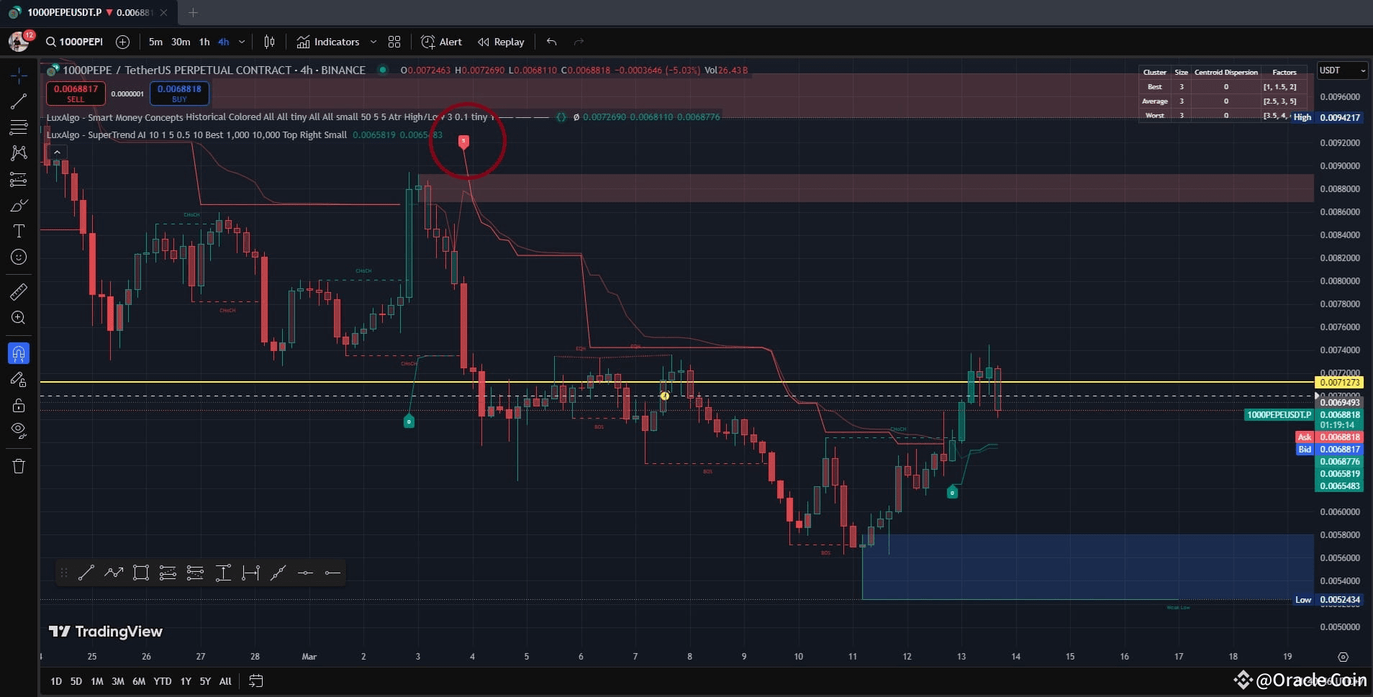
Task: Select the crosshair cursor tool
Action: [x=19, y=75]
